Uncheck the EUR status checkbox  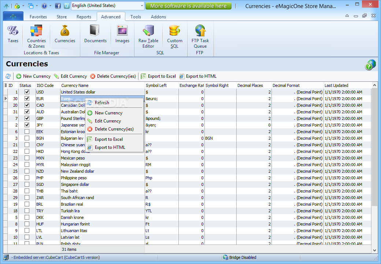coord(27,99)
